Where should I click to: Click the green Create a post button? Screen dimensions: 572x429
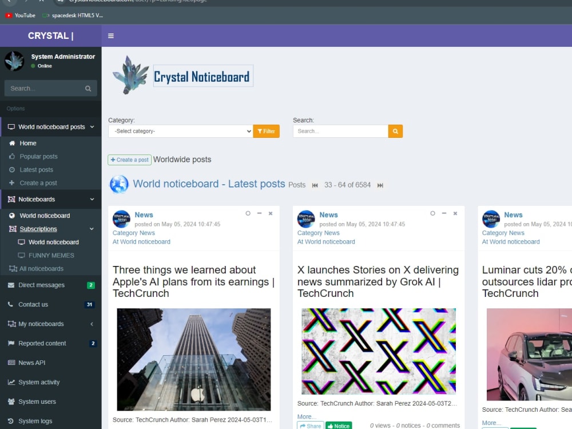coord(129,160)
